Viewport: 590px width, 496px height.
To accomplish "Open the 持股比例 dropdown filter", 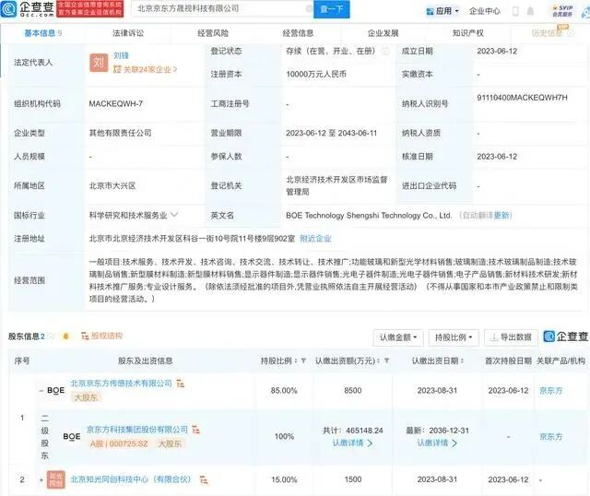I will click(454, 337).
